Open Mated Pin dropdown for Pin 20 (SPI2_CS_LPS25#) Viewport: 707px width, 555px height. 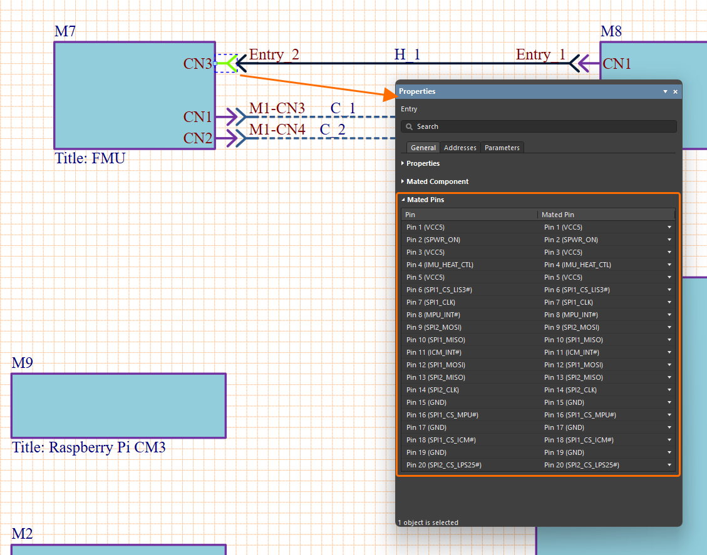[x=669, y=465]
